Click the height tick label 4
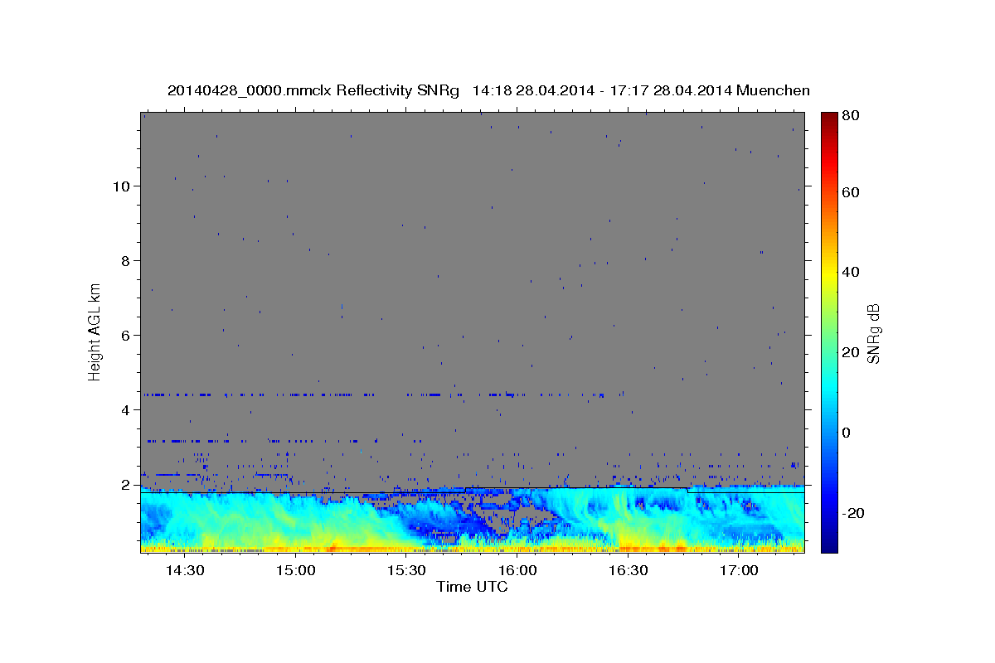The height and width of the screenshot is (663, 995). click(x=126, y=410)
